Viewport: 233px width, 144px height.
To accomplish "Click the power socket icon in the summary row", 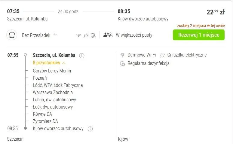I will click(x=86, y=35).
